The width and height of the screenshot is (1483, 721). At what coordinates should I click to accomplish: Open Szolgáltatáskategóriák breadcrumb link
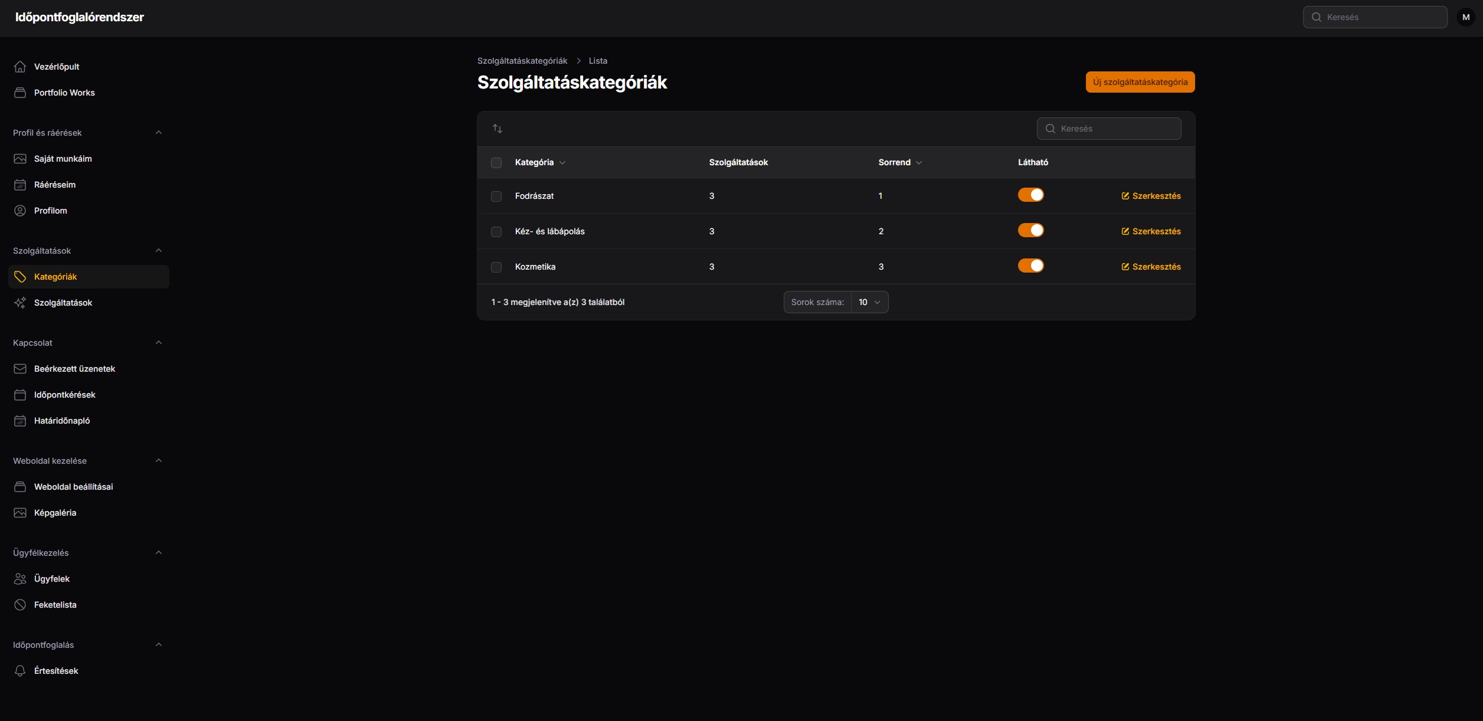tap(522, 61)
